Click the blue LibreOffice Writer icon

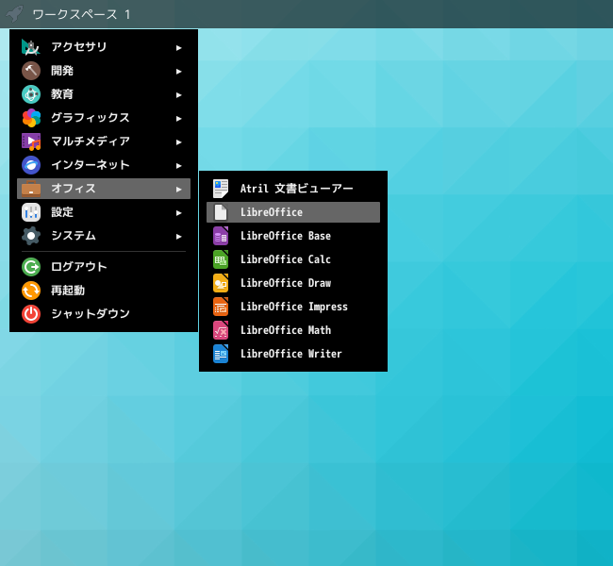(x=221, y=354)
